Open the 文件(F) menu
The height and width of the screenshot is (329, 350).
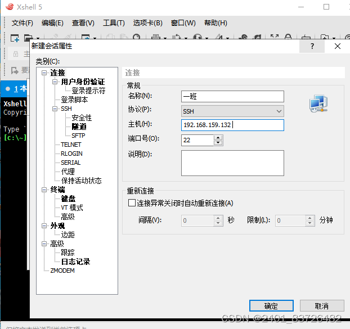tap(23, 23)
